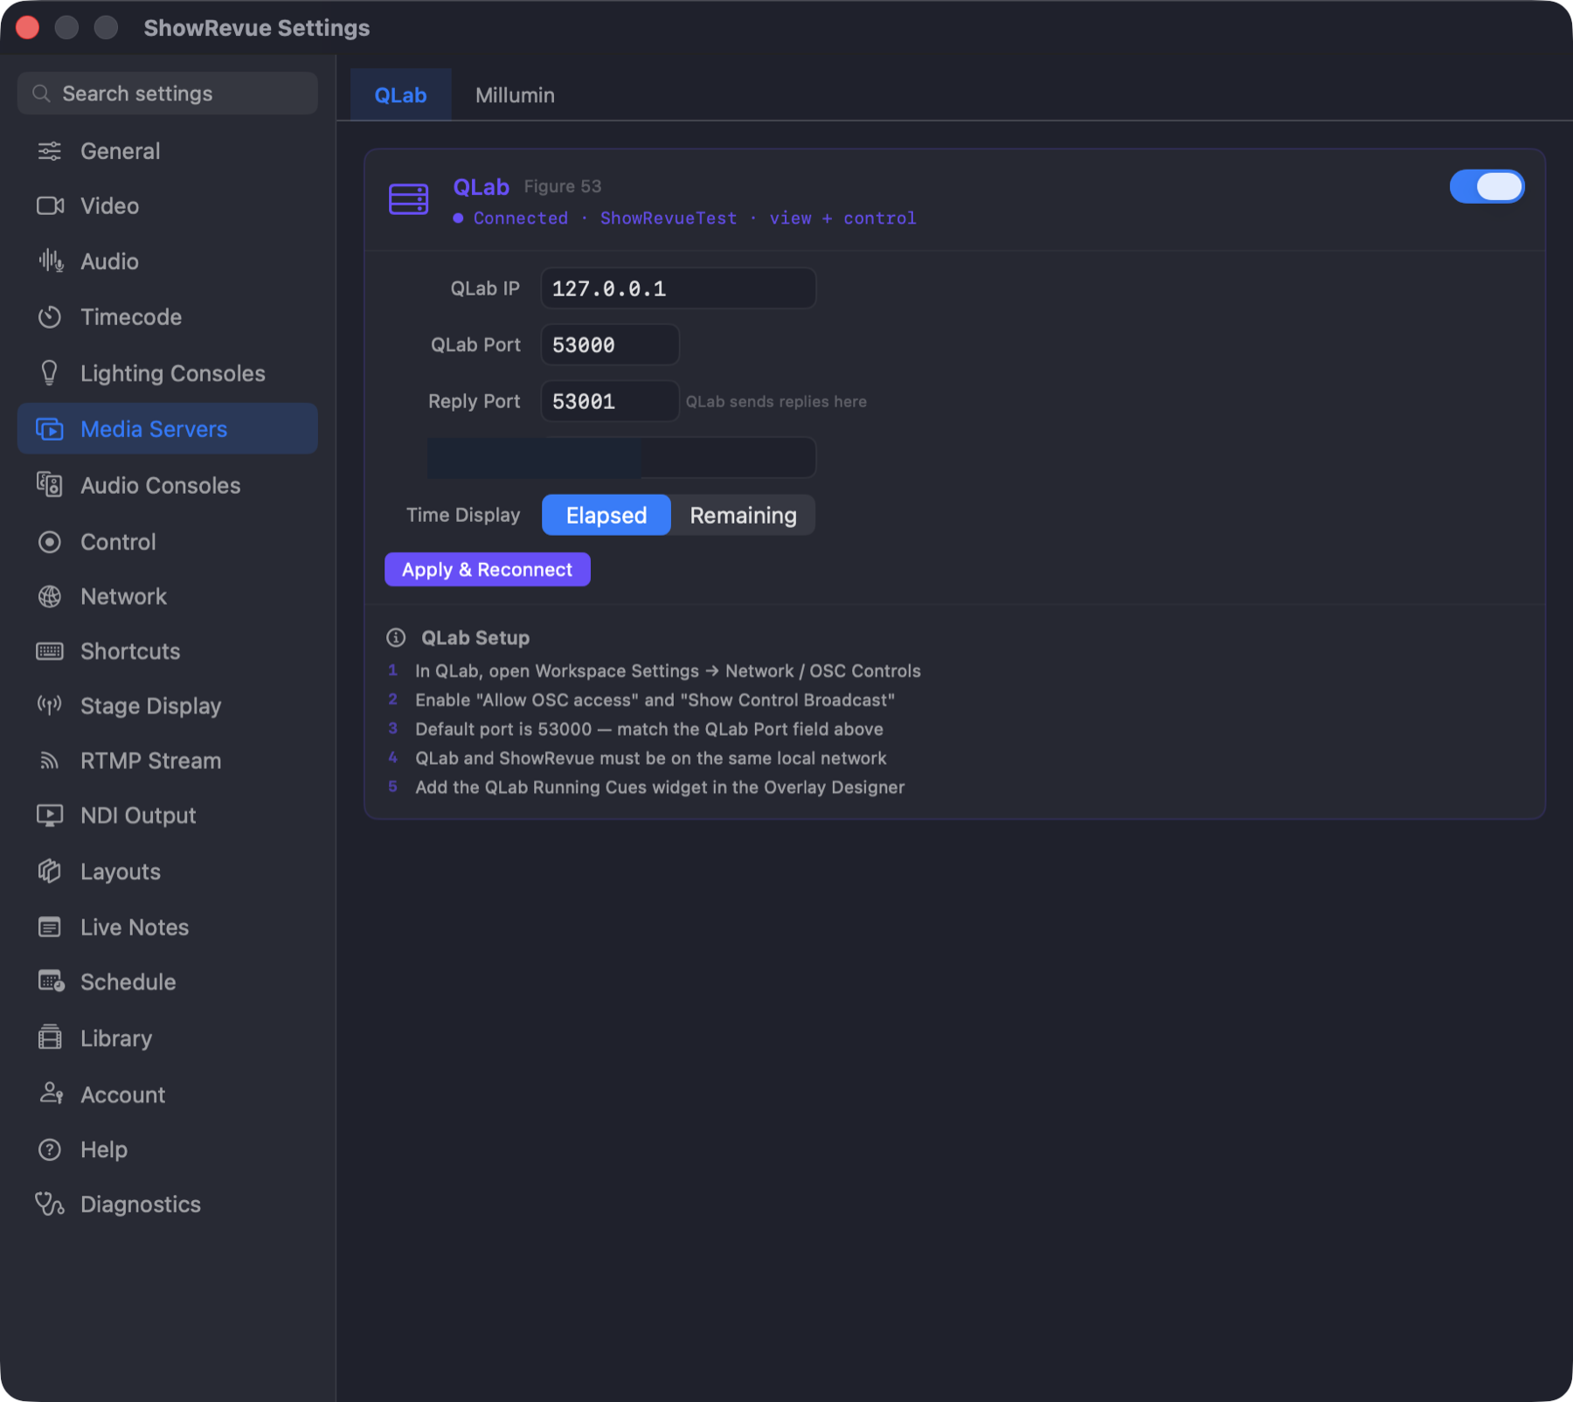1573x1402 pixels.
Task: Click the QLab server rack icon
Action: [x=408, y=199]
